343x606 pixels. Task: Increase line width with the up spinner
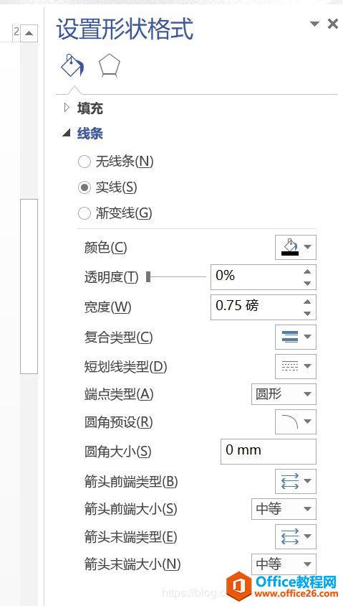(x=307, y=302)
